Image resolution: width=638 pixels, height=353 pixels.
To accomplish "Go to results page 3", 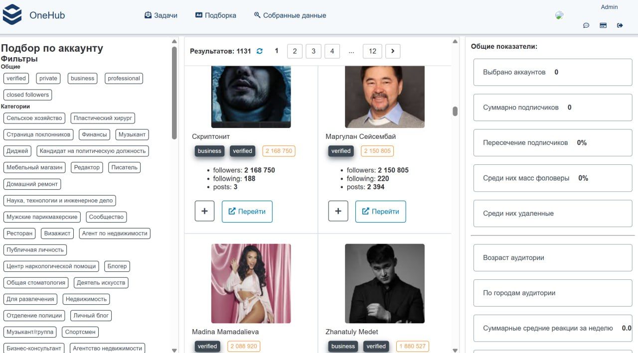I will 313,51.
